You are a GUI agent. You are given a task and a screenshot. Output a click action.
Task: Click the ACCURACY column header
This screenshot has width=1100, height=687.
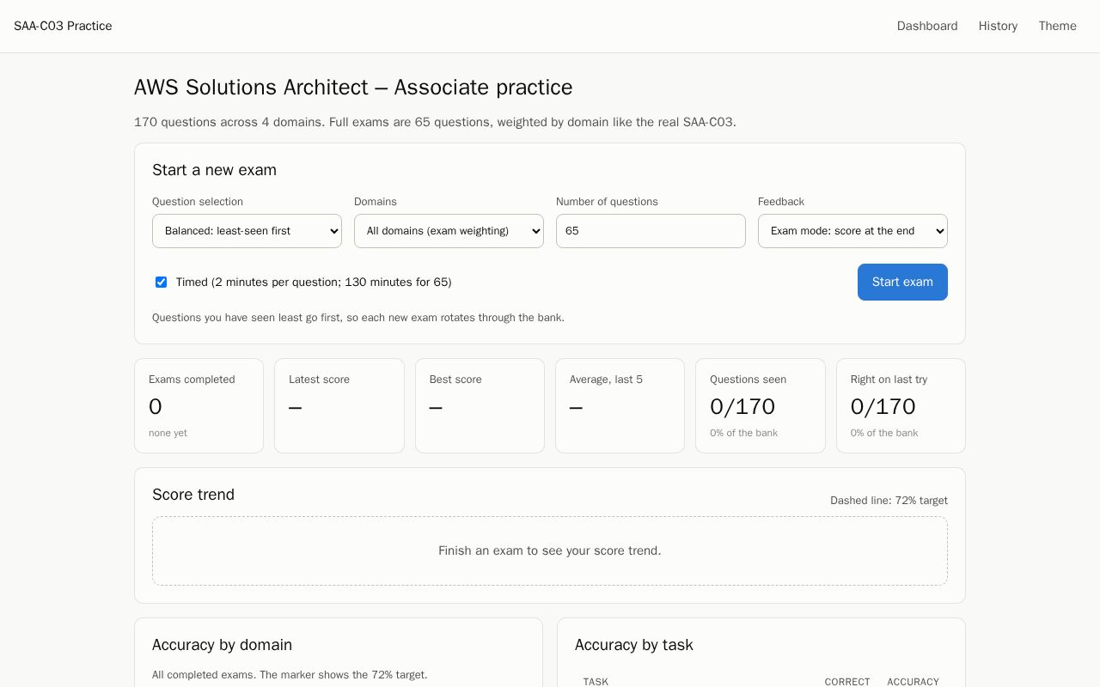coord(913,682)
